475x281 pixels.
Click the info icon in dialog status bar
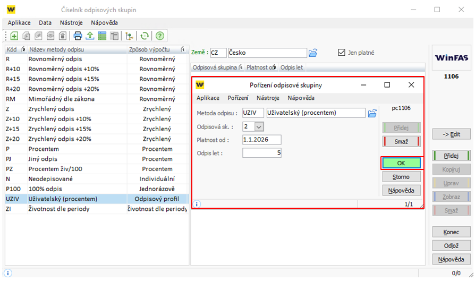coord(197,203)
